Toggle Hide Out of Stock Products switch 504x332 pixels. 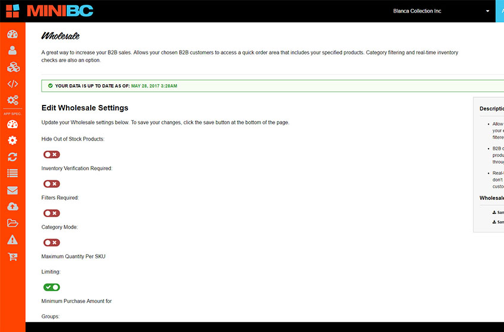tap(52, 154)
